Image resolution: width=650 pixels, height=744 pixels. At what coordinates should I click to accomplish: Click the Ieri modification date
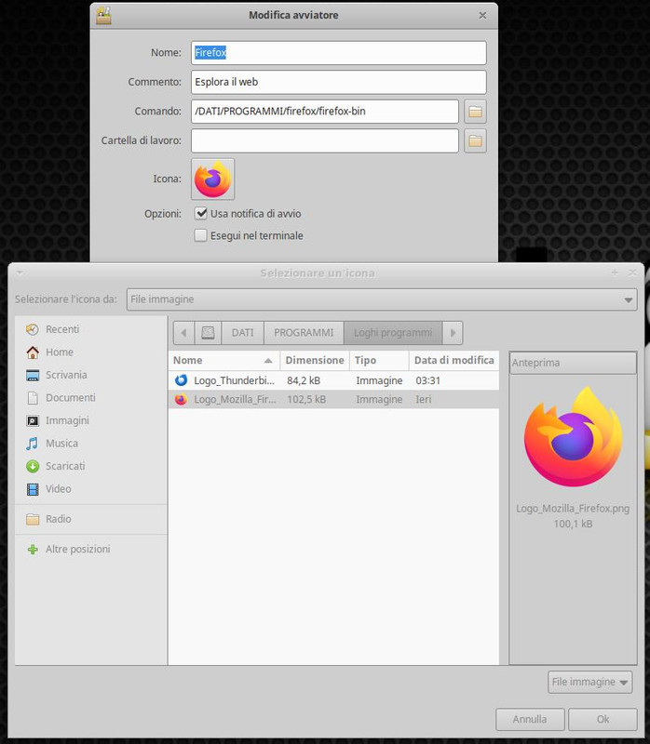424,400
